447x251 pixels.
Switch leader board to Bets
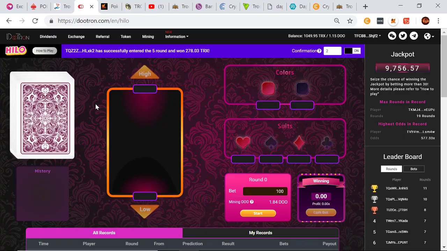coord(413,169)
